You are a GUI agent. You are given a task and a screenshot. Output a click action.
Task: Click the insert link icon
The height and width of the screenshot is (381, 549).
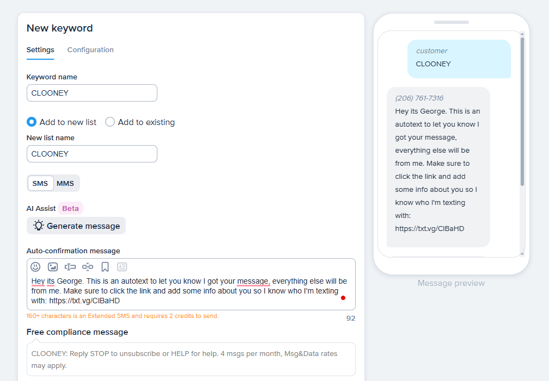coord(88,267)
